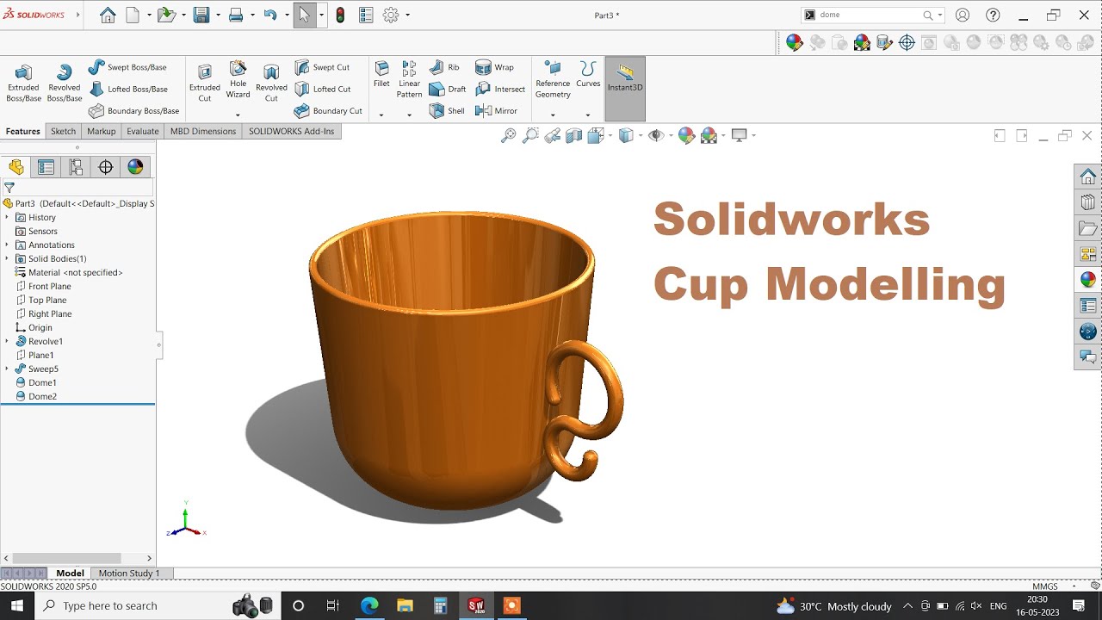The height and width of the screenshot is (620, 1102).
Task: Choose the Rib feature
Action: [444, 67]
